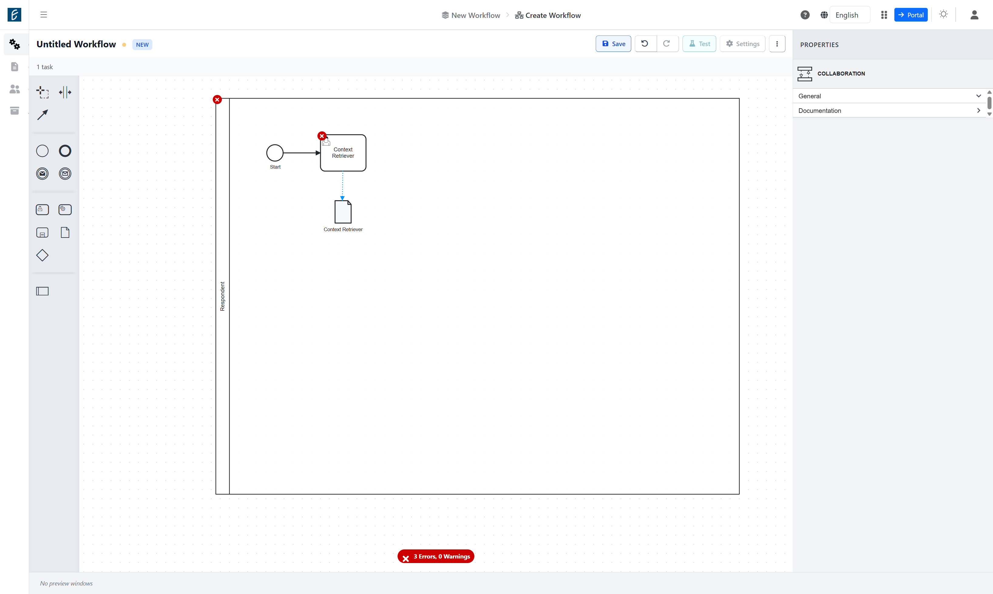Show the 3 Errors, 0 Warnings badge
This screenshot has width=993, height=594.
click(x=435, y=556)
